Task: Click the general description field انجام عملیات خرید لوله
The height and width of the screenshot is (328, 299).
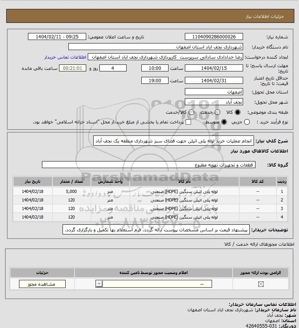Action: tap(174, 141)
